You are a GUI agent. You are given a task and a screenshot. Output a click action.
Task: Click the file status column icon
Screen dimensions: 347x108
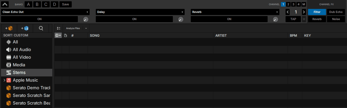click(x=66, y=35)
